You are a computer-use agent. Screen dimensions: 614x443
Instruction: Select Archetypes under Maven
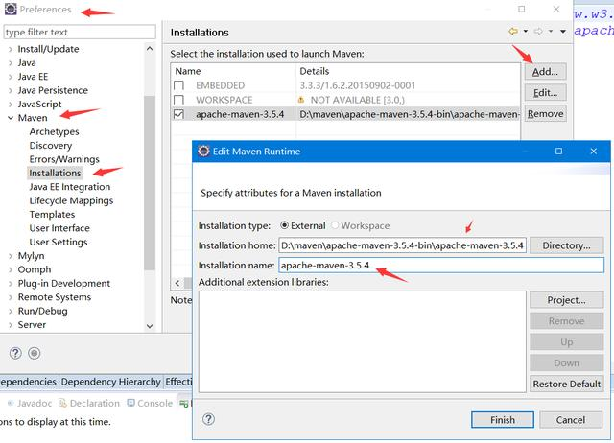[x=54, y=132]
